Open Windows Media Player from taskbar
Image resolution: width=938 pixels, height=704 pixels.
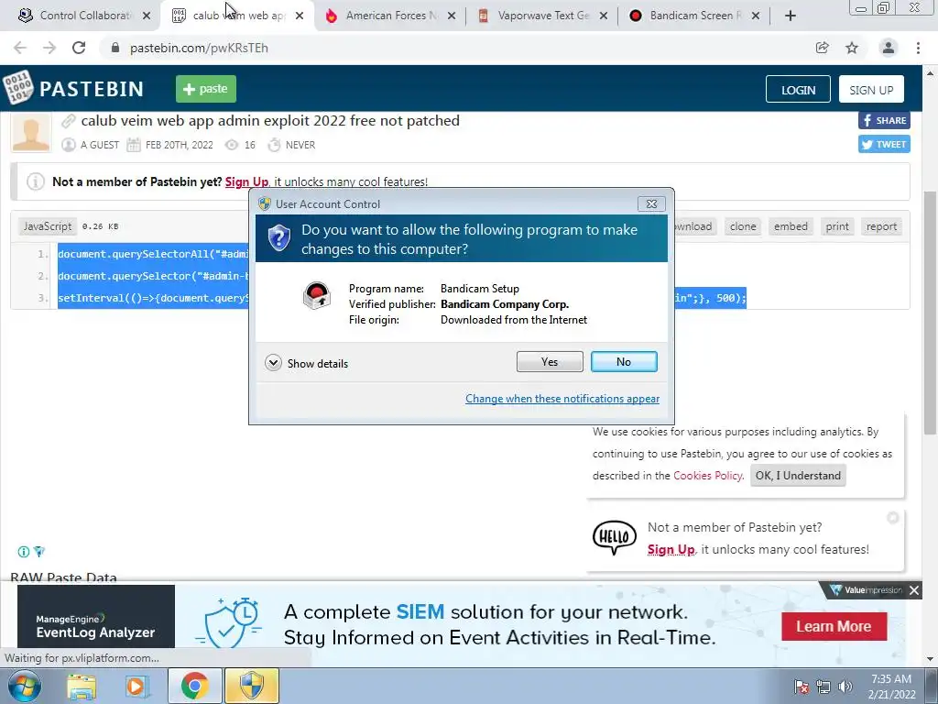point(136,686)
